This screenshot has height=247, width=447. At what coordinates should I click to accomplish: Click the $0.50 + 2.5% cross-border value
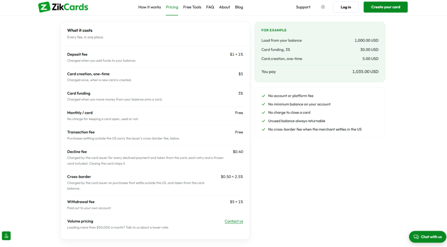coord(232,176)
